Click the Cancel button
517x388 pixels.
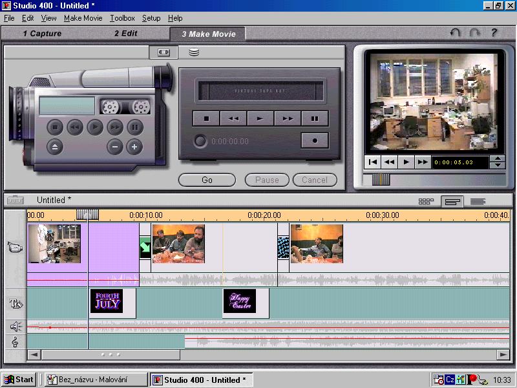point(315,180)
